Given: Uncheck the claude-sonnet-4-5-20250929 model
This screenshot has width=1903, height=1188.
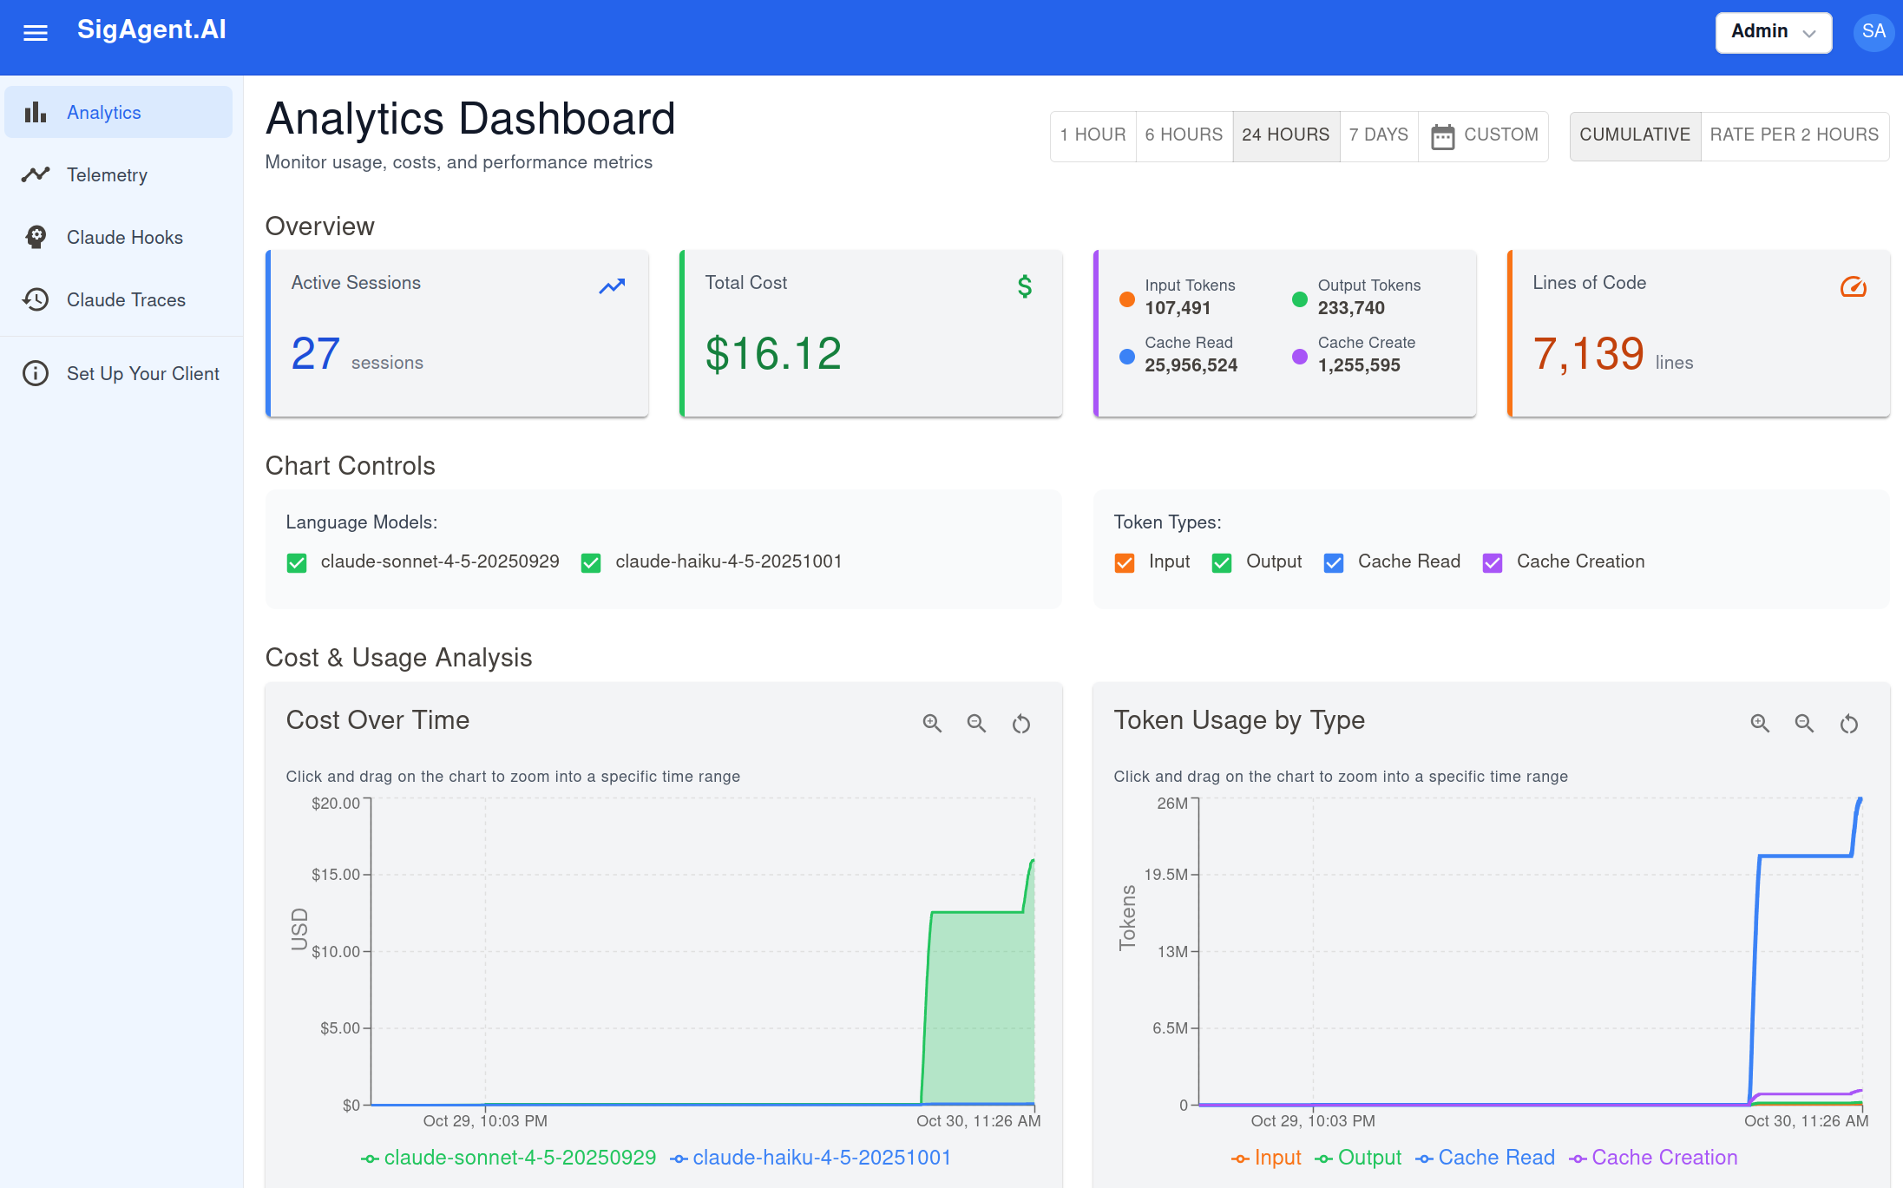Looking at the screenshot, I should (x=297, y=562).
